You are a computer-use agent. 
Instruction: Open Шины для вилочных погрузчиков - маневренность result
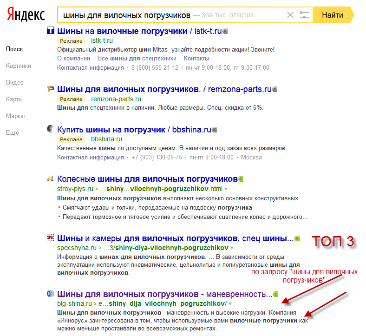(165, 294)
